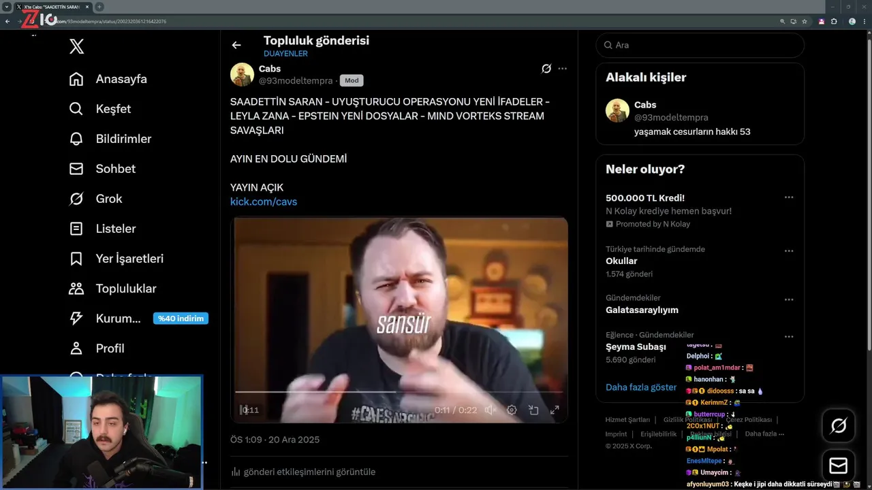Click post timestamp ÖS 1:09 · 20 Ara 2025
872x490 pixels.
[x=275, y=440]
